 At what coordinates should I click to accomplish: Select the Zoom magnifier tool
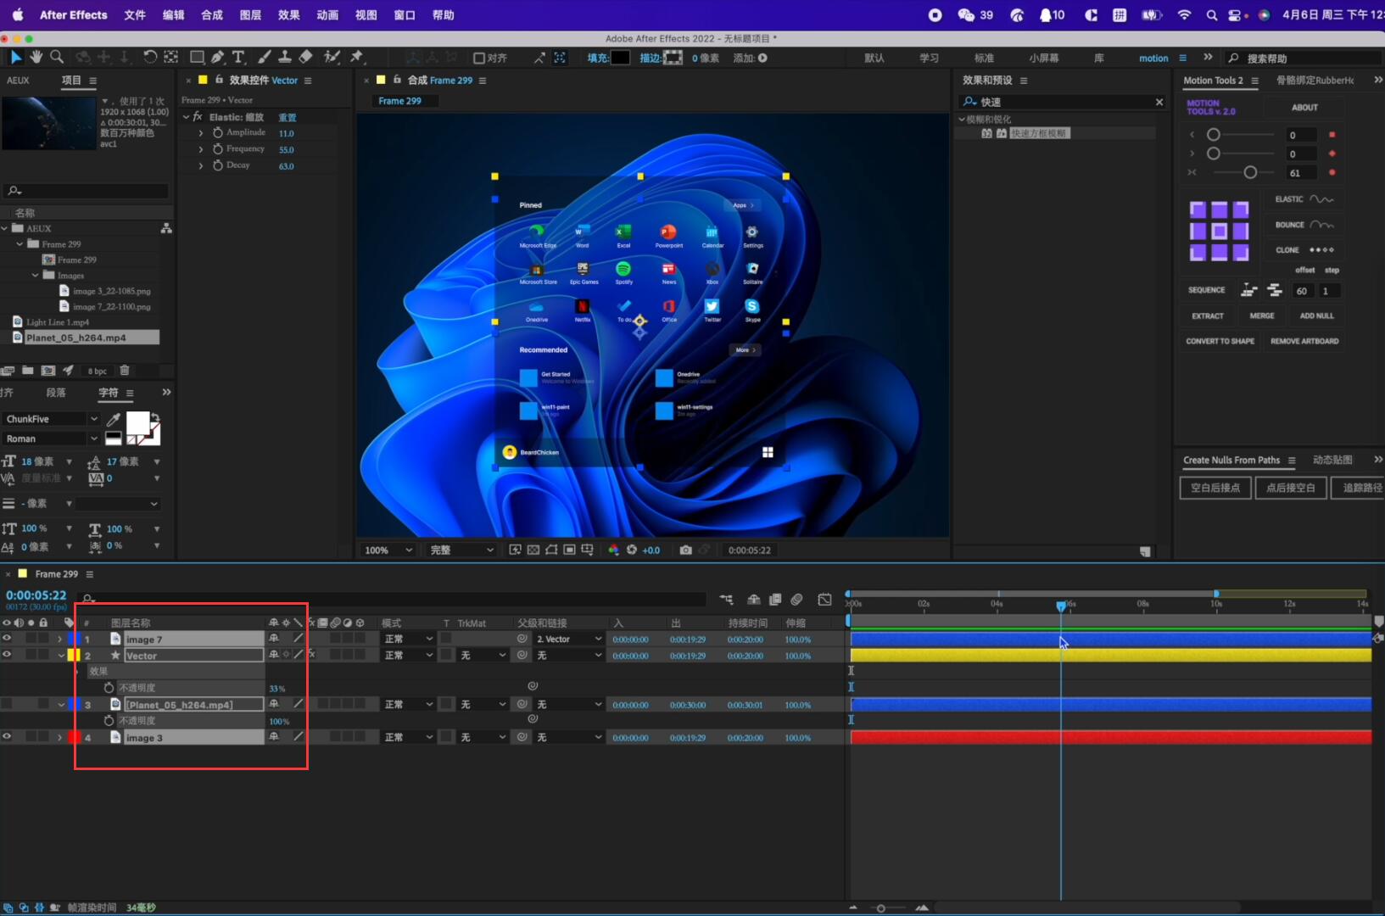coord(57,57)
